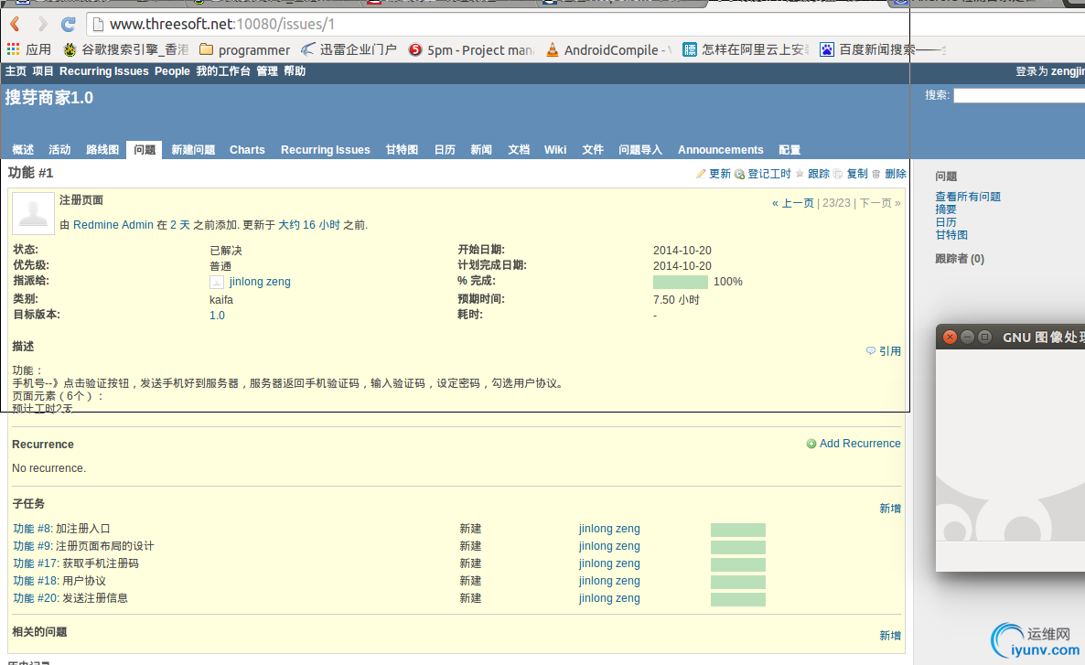Switch to Wiki tab
Image resolution: width=1085 pixels, height=665 pixels.
[555, 149]
